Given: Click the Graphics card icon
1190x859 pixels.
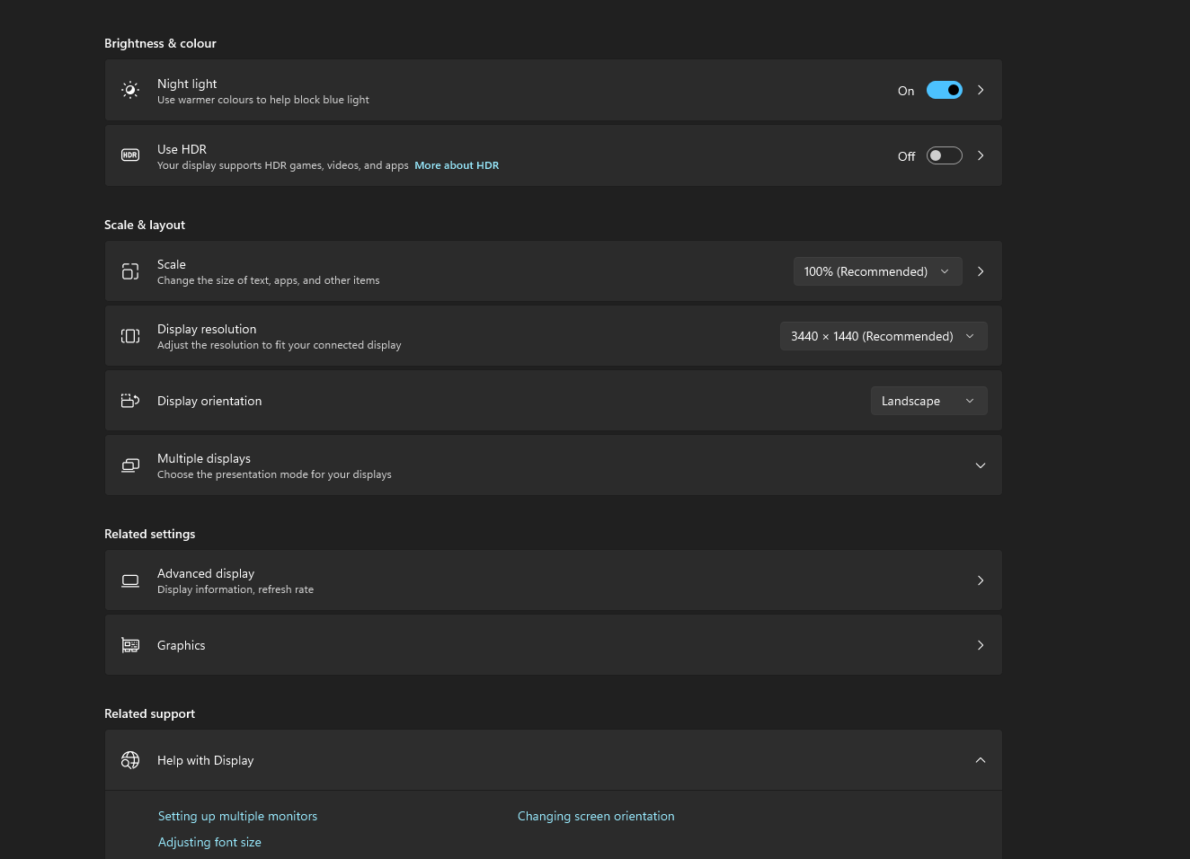Looking at the screenshot, I should [130, 645].
